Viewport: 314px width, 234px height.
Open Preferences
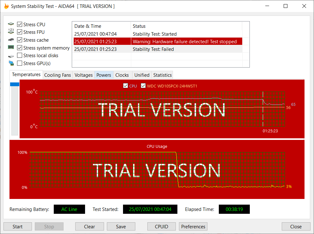pos(193,226)
